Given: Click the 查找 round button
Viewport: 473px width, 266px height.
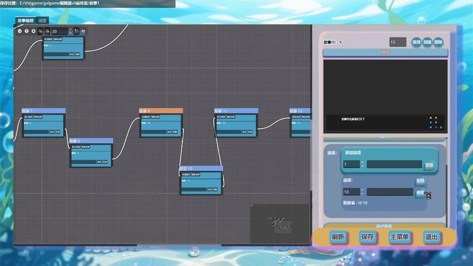Looking at the screenshot, I should click(x=416, y=42).
